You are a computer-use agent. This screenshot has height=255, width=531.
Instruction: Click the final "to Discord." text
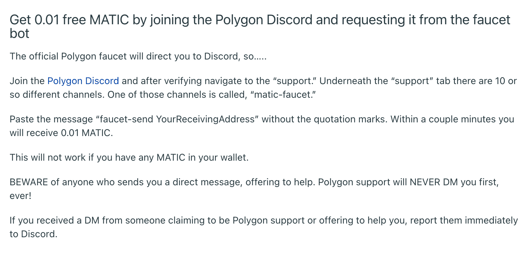(33, 234)
